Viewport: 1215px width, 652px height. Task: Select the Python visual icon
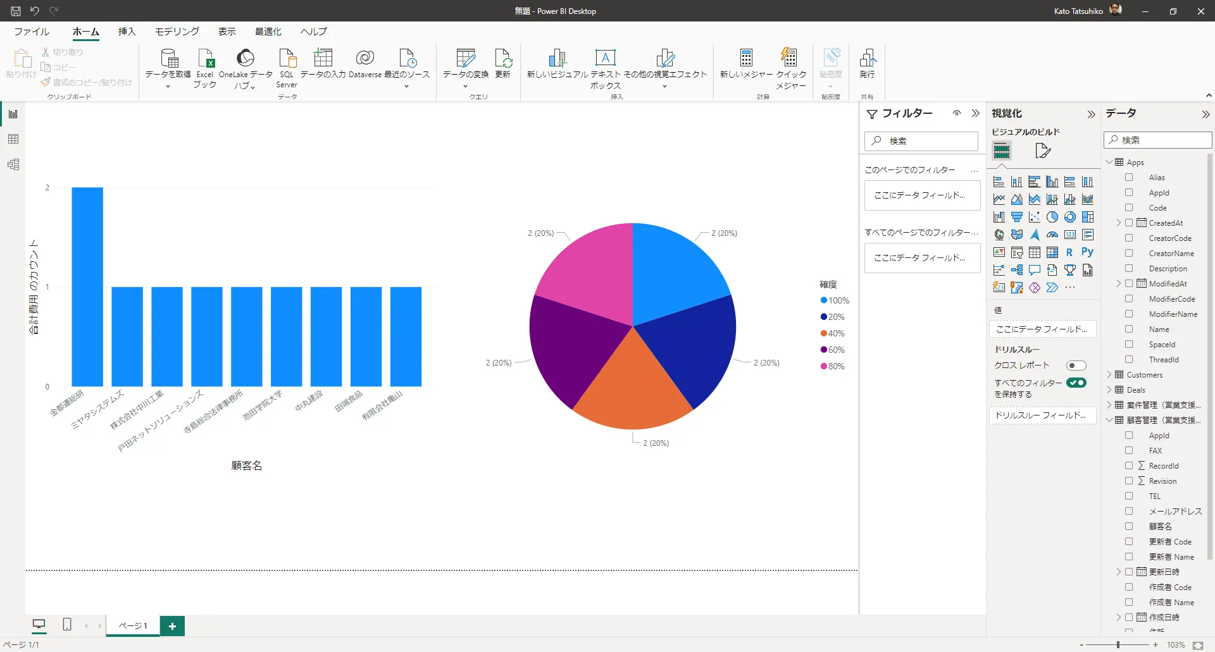coord(1088,252)
